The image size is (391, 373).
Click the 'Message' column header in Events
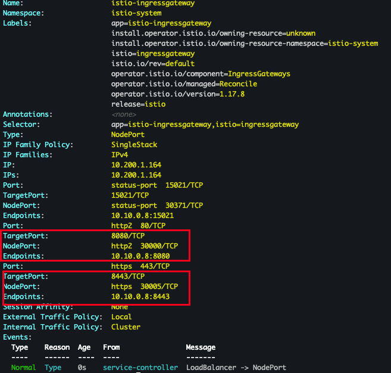click(x=201, y=347)
